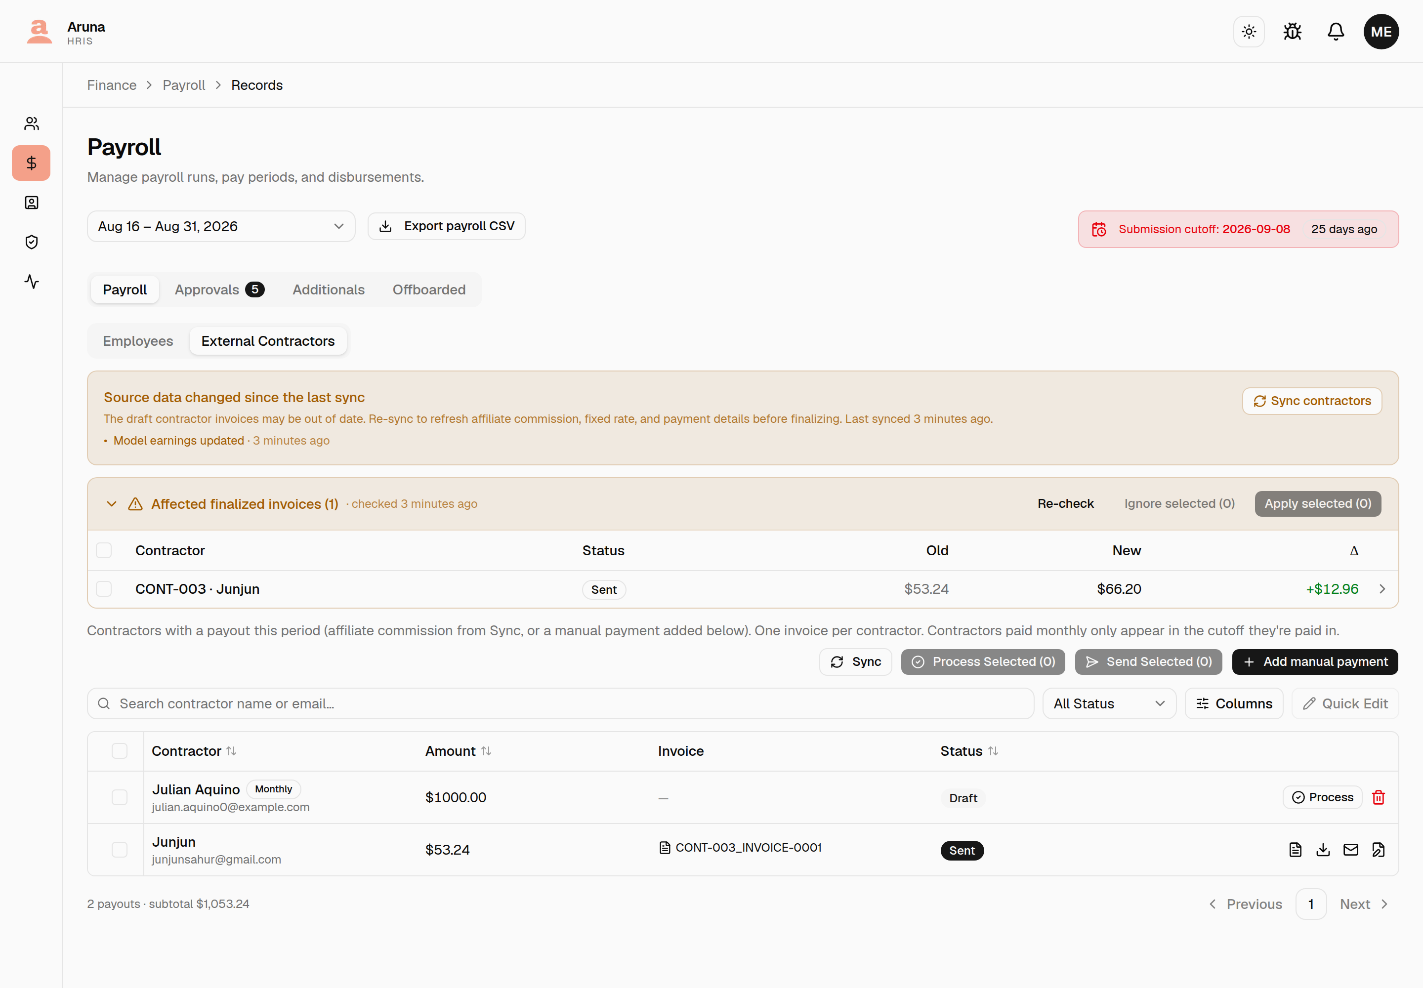Screen dimensions: 1423x988
Task: Focus the contractor search field
Action: [560, 703]
